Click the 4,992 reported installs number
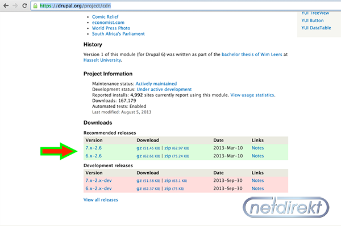The width and height of the screenshot is (341, 226). pos(136,95)
